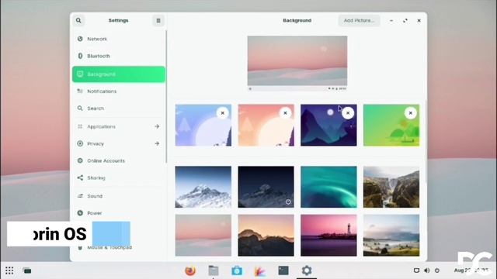Open the Terminal from the taskbar
This screenshot has height=279, width=497.
tap(283, 270)
